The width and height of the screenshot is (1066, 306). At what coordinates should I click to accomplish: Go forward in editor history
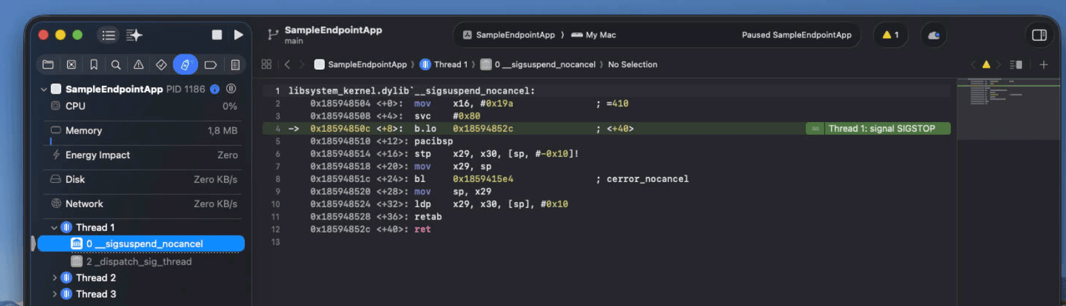point(302,65)
